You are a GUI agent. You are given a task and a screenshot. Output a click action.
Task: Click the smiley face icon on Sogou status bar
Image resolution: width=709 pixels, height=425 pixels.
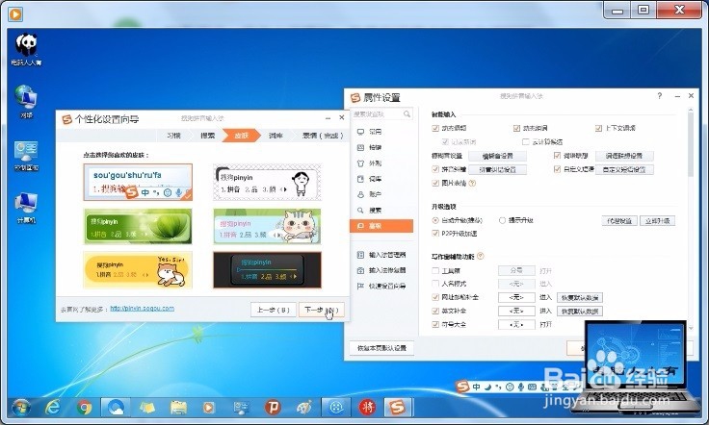coord(510,387)
